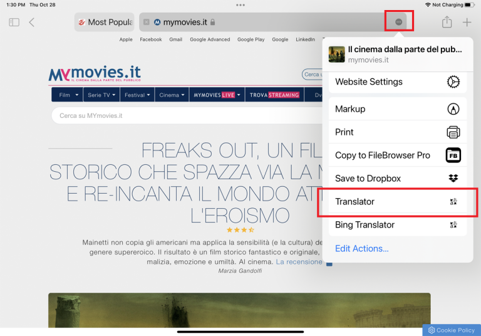Open the Translator action
The image size is (481, 336).
[x=397, y=202]
